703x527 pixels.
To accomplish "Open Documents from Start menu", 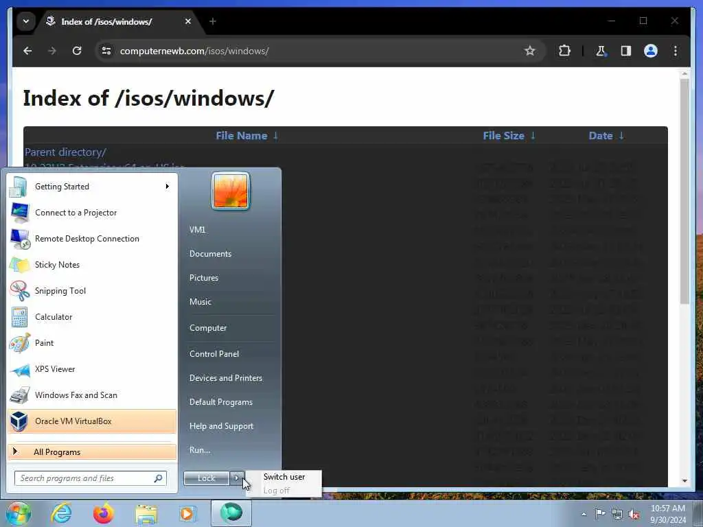I will click(210, 254).
